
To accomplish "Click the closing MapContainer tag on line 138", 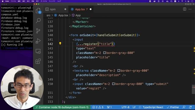I will 82,26.
